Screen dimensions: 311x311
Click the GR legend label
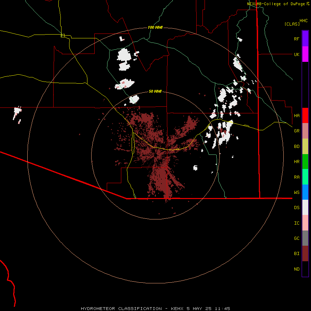click(296, 131)
